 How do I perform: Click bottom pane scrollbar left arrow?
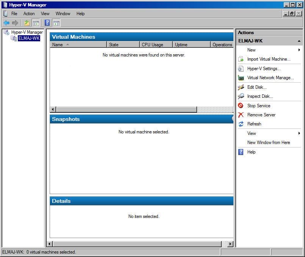tap(50, 244)
